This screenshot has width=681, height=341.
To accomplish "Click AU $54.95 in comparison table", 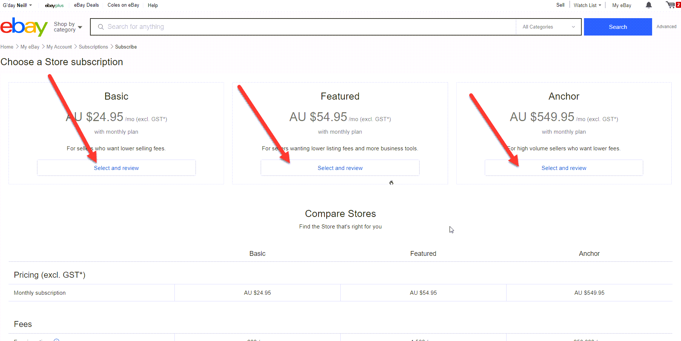I will 423,293.
